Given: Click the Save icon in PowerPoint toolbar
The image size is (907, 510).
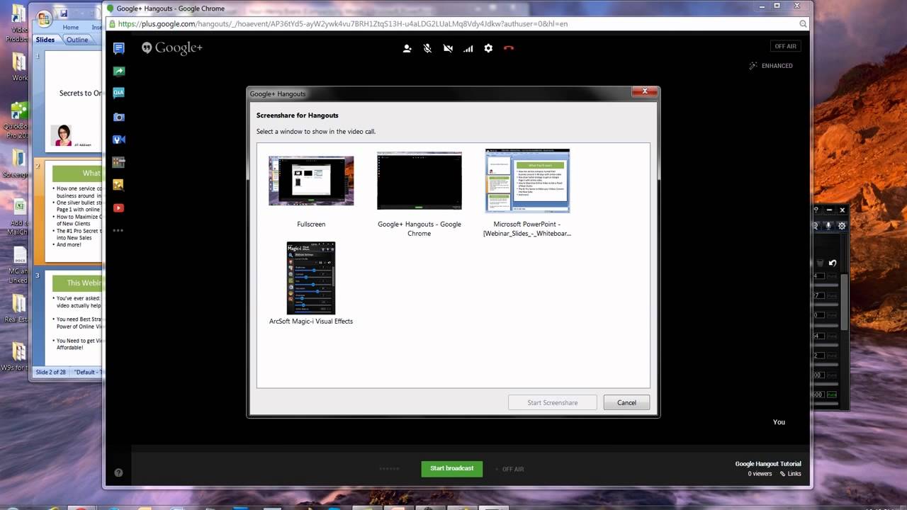Looking at the screenshot, I should (63, 13).
